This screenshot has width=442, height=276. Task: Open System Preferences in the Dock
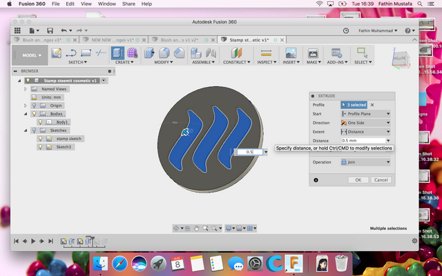(x=255, y=264)
